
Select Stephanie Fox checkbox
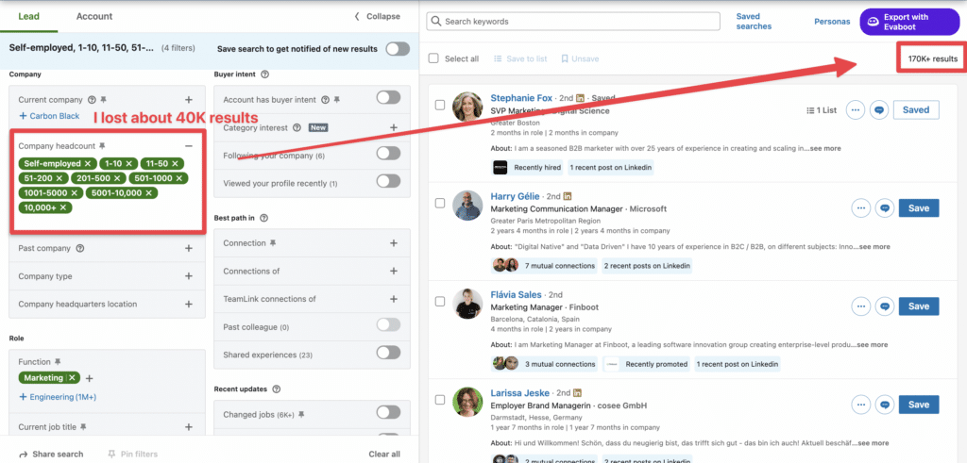coord(440,106)
